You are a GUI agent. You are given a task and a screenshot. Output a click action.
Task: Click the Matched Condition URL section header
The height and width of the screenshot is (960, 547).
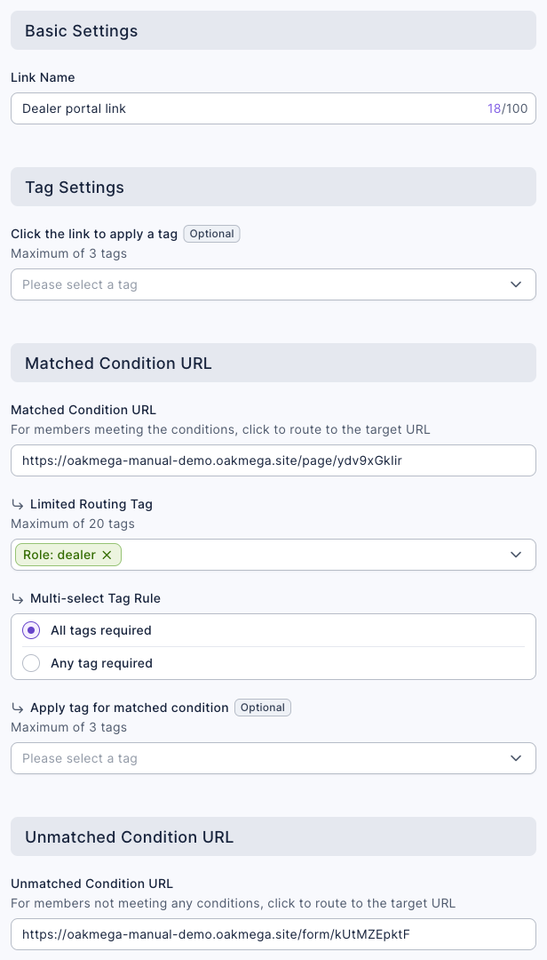pyautogui.click(x=273, y=363)
